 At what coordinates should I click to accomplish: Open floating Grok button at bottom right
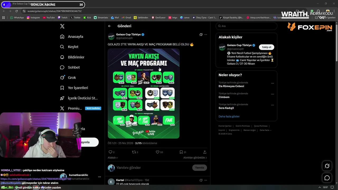pyautogui.click(x=327, y=166)
